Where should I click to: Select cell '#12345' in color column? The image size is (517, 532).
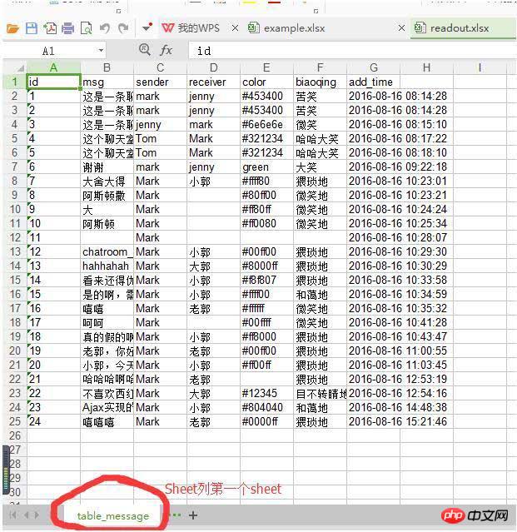(266, 393)
